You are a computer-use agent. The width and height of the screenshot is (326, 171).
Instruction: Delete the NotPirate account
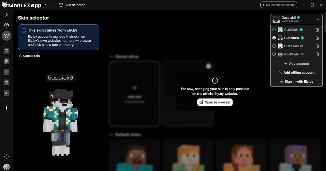tap(317, 54)
